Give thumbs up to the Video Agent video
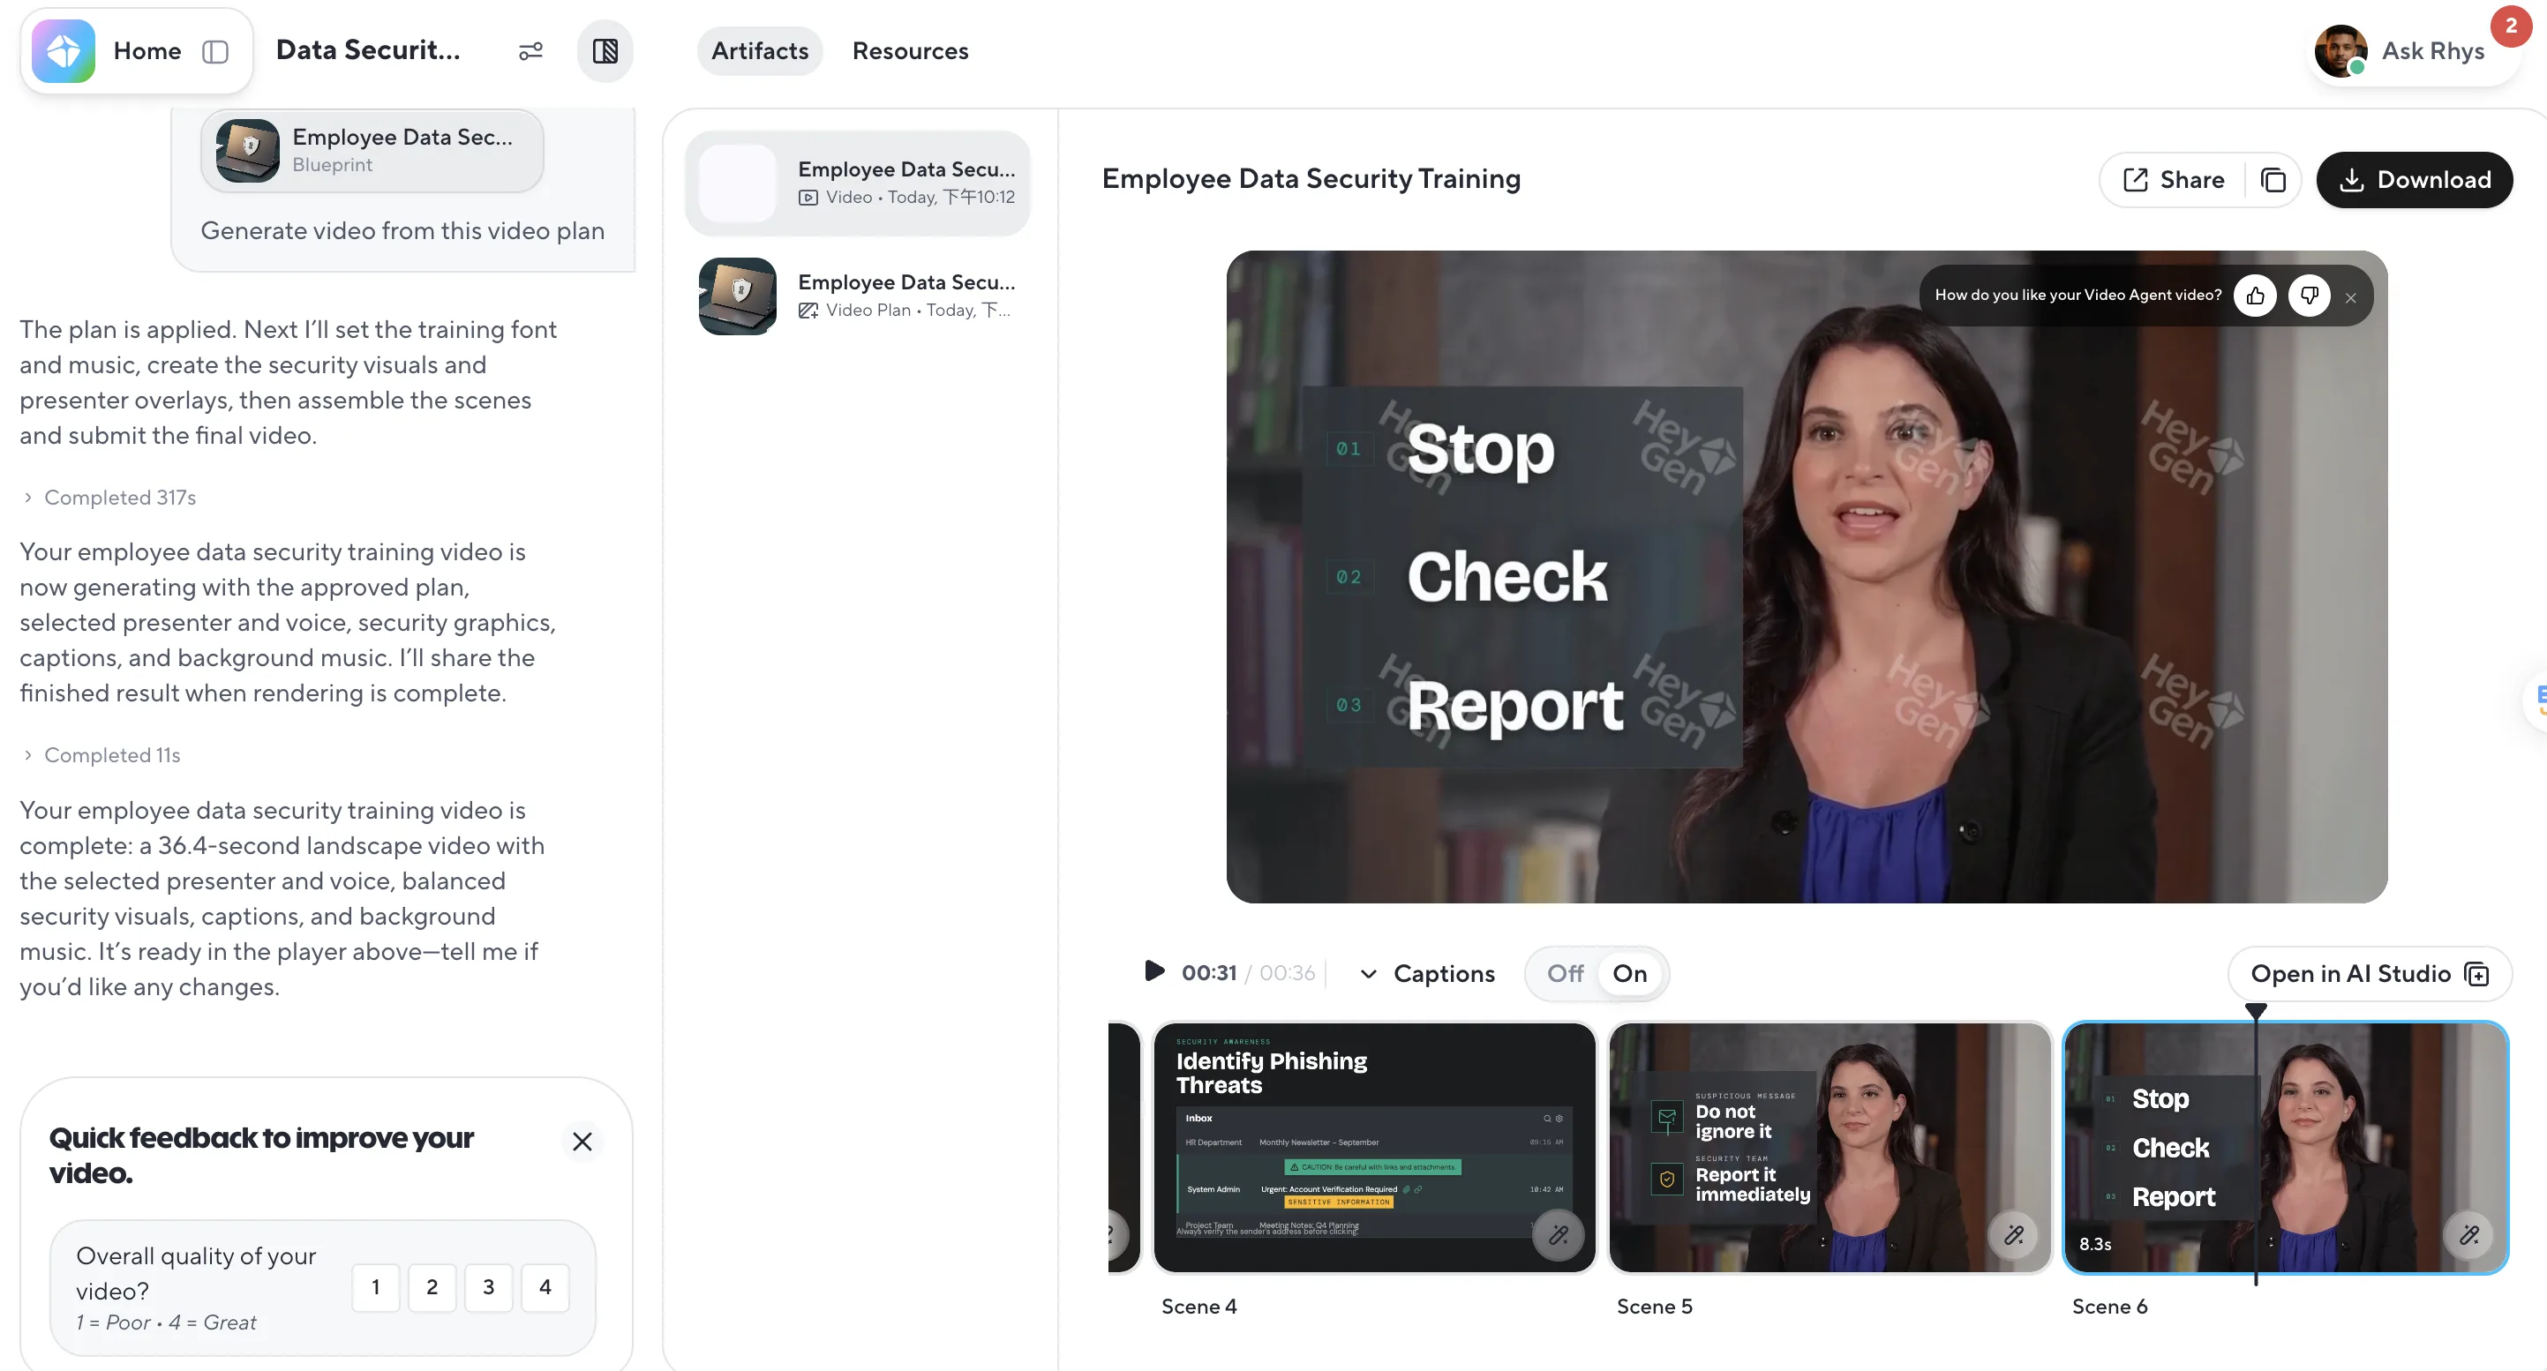 pos(2255,295)
